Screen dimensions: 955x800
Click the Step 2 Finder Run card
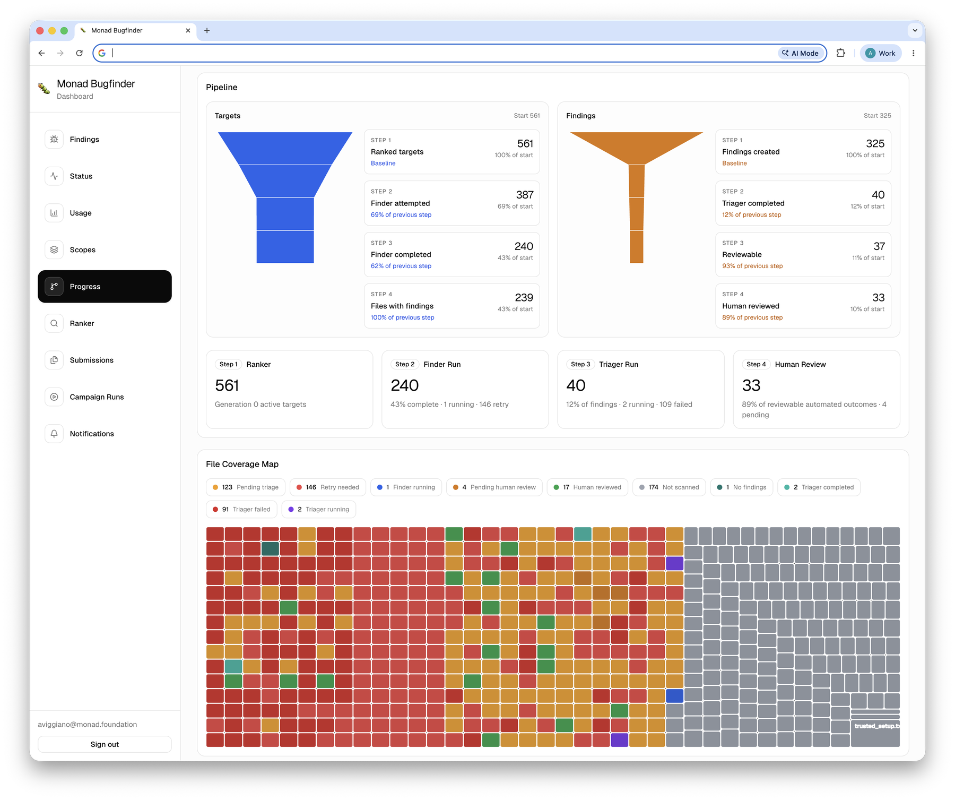tap(465, 389)
